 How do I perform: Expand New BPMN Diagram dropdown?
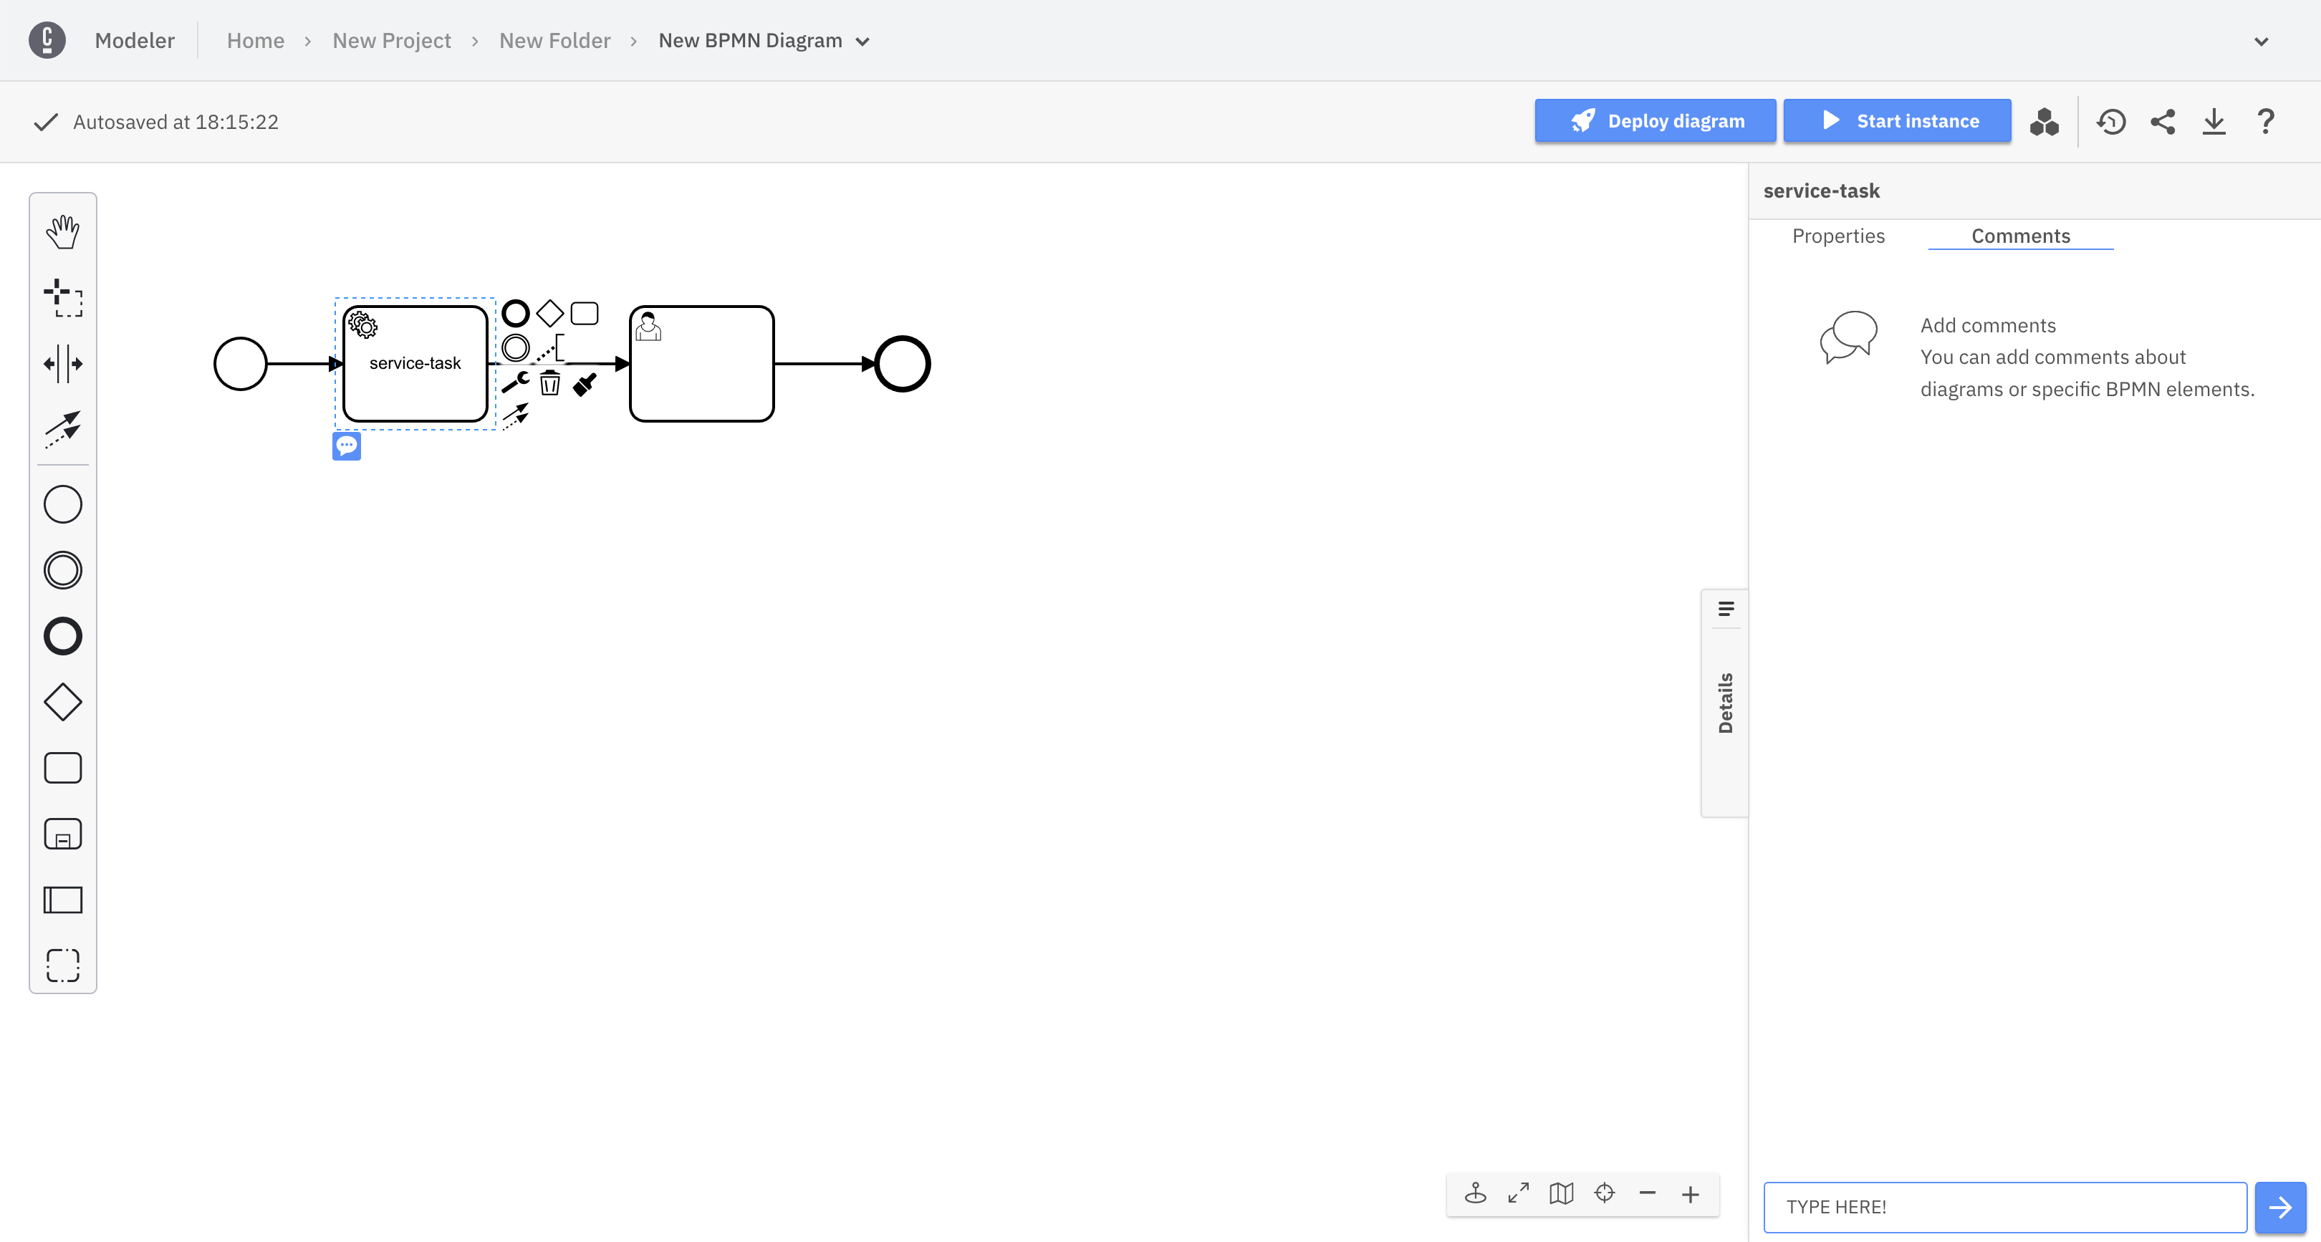(862, 42)
